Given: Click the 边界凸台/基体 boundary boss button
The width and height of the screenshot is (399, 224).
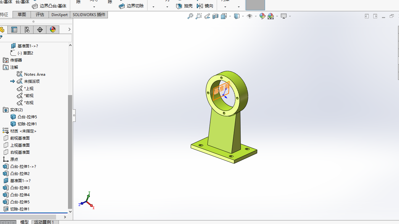Looking at the screenshot, I should click(x=49, y=6).
